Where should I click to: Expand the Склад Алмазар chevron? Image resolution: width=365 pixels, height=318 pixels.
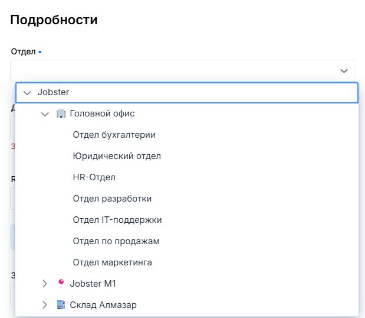pyautogui.click(x=45, y=305)
